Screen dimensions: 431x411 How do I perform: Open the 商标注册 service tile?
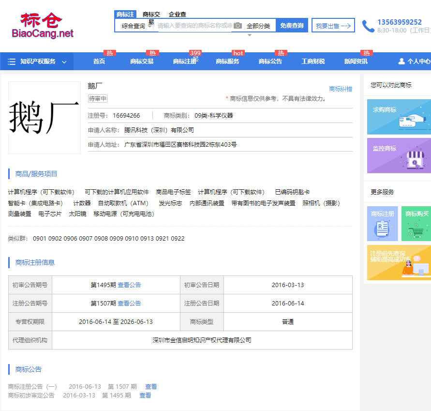point(382,223)
